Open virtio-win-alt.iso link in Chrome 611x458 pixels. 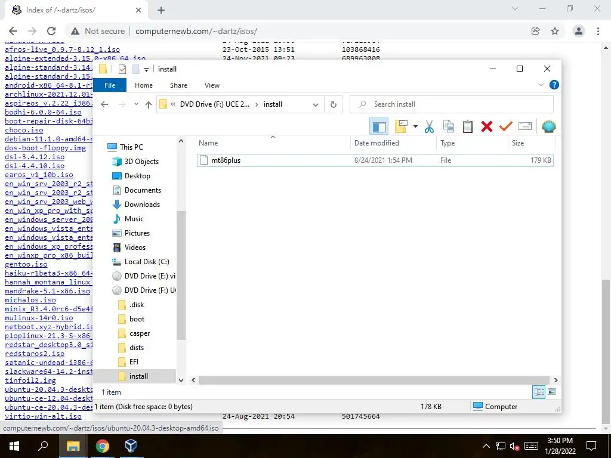coord(43,416)
